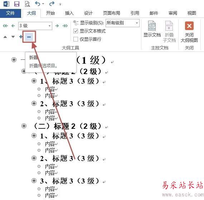
Task: Click the 显示文档 button
Action: pos(152,29)
